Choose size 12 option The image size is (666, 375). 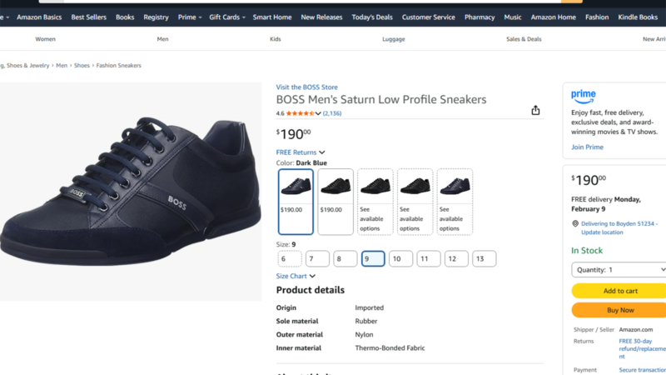pos(456,259)
